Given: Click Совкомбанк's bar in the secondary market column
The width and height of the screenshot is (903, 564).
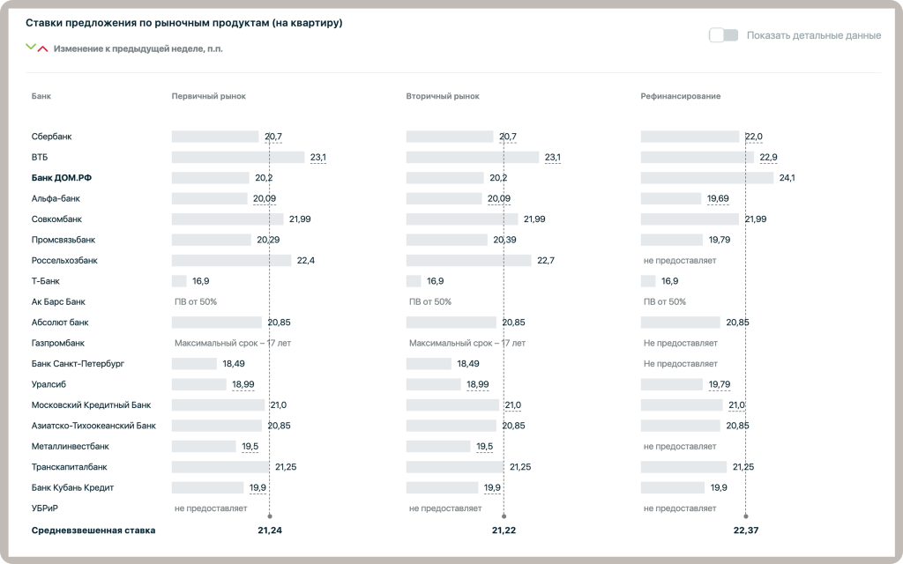Looking at the screenshot, I should point(462,219).
